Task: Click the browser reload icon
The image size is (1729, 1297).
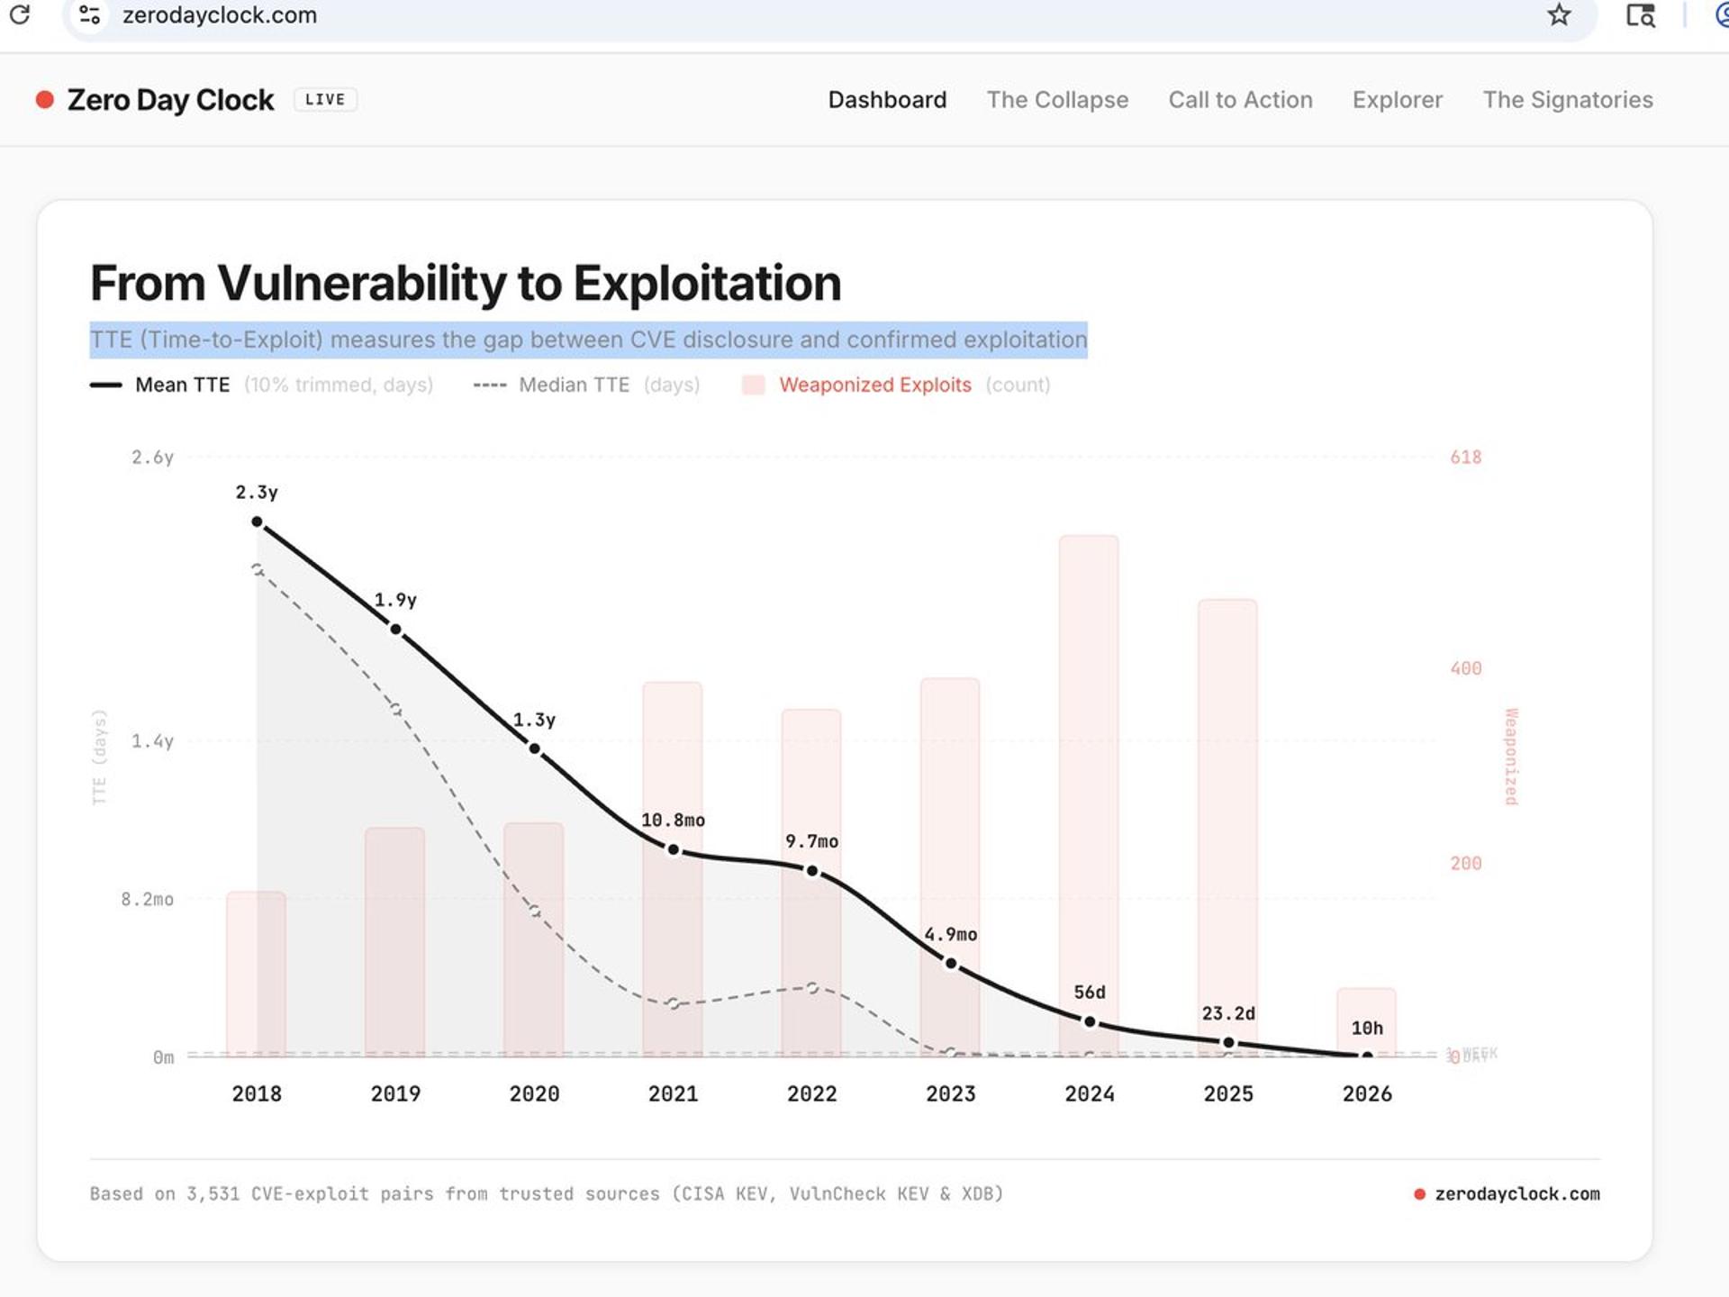Action: click(20, 14)
